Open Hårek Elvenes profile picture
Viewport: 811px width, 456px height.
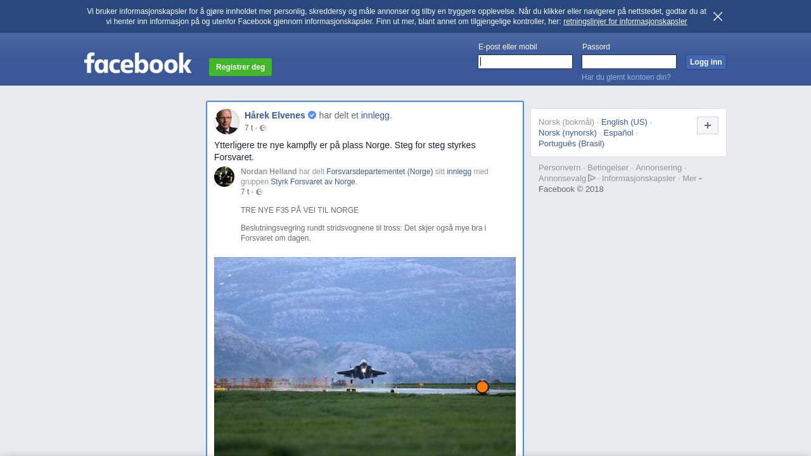point(227,122)
